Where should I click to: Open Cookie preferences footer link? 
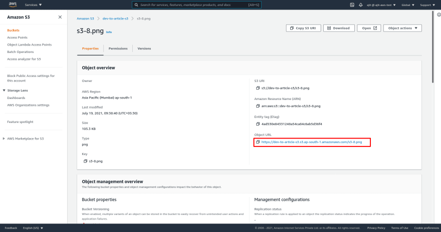(x=426, y=228)
